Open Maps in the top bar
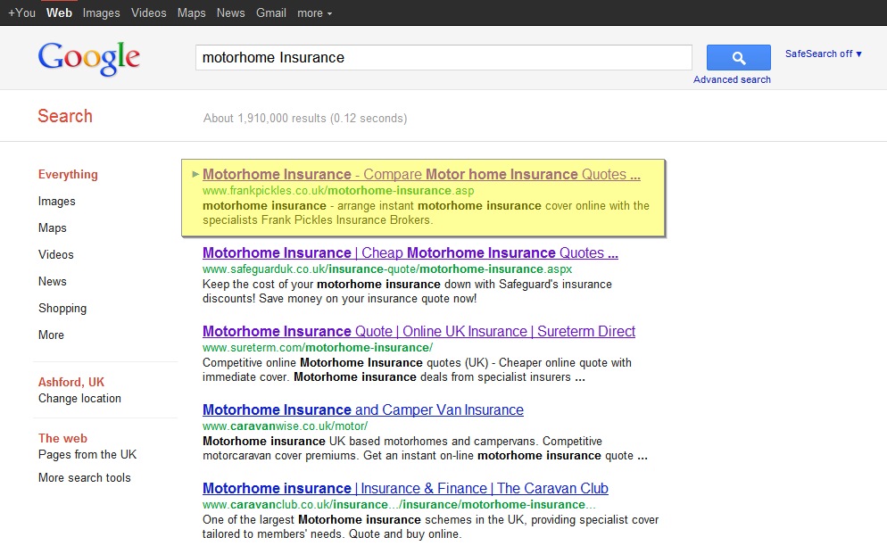Image resolution: width=887 pixels, height=554 pixels. tap(191, 12)
